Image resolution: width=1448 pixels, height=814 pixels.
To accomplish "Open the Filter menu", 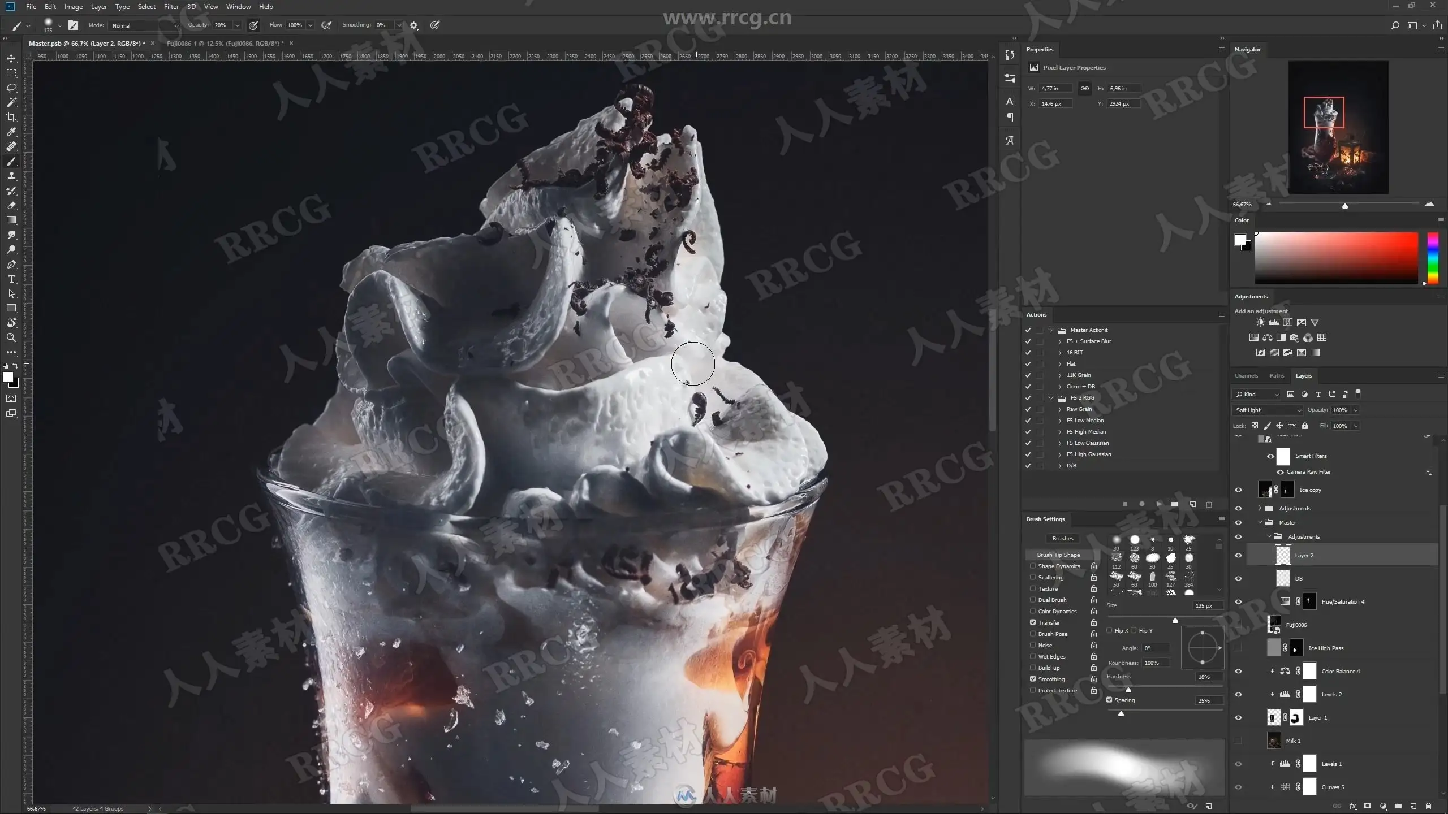I will coord(171,7).
